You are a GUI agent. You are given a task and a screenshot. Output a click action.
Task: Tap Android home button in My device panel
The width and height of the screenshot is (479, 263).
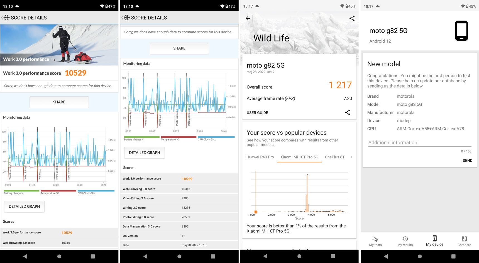(420, 256)
